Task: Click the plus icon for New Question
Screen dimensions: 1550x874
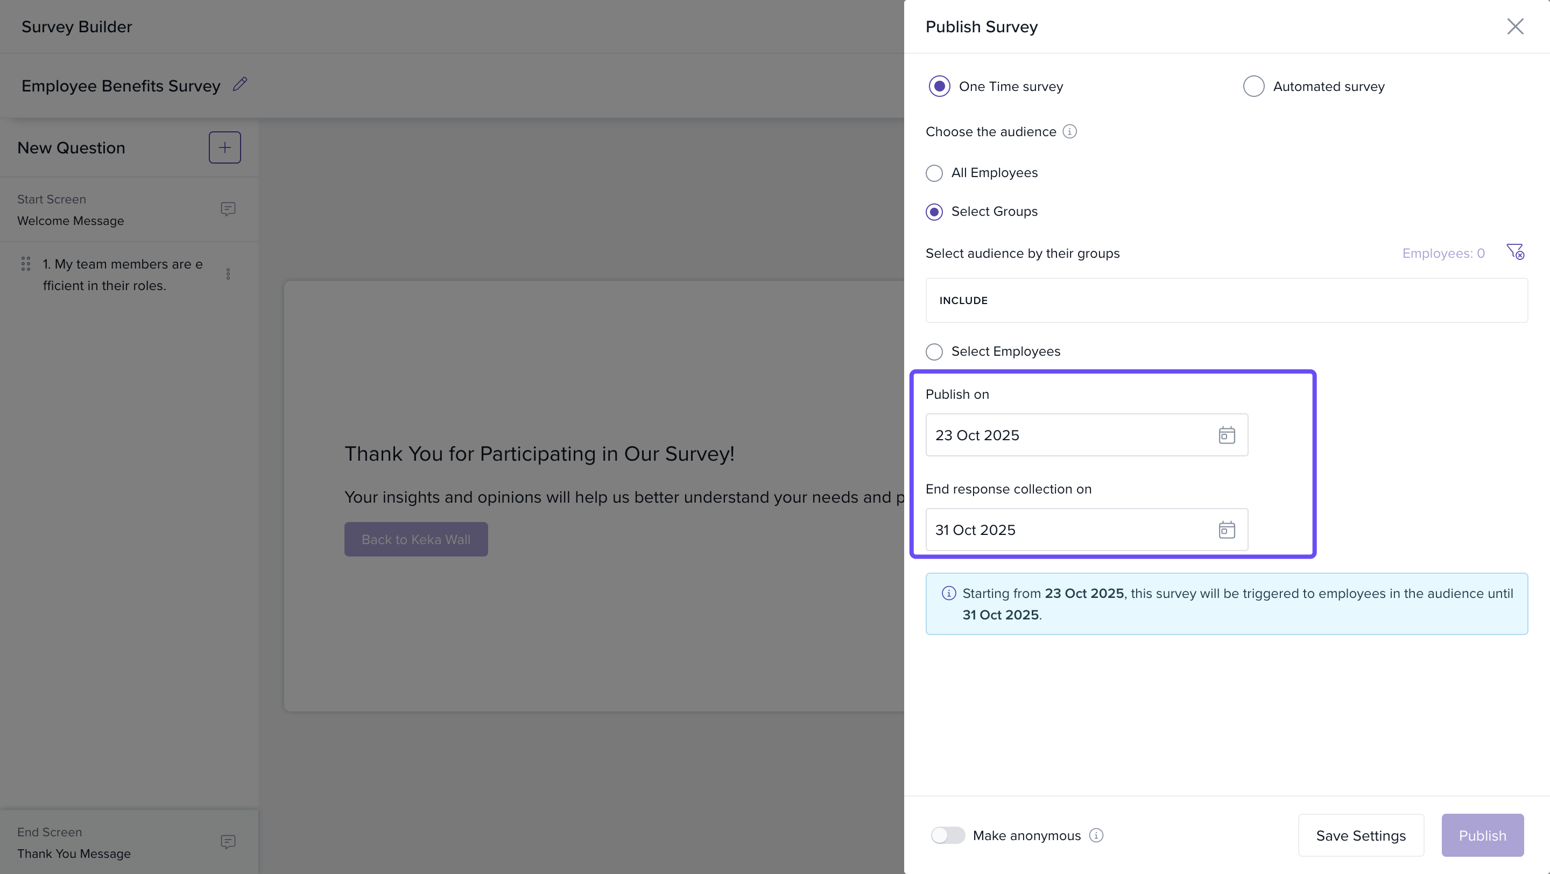Action: [x=224, y=147]
